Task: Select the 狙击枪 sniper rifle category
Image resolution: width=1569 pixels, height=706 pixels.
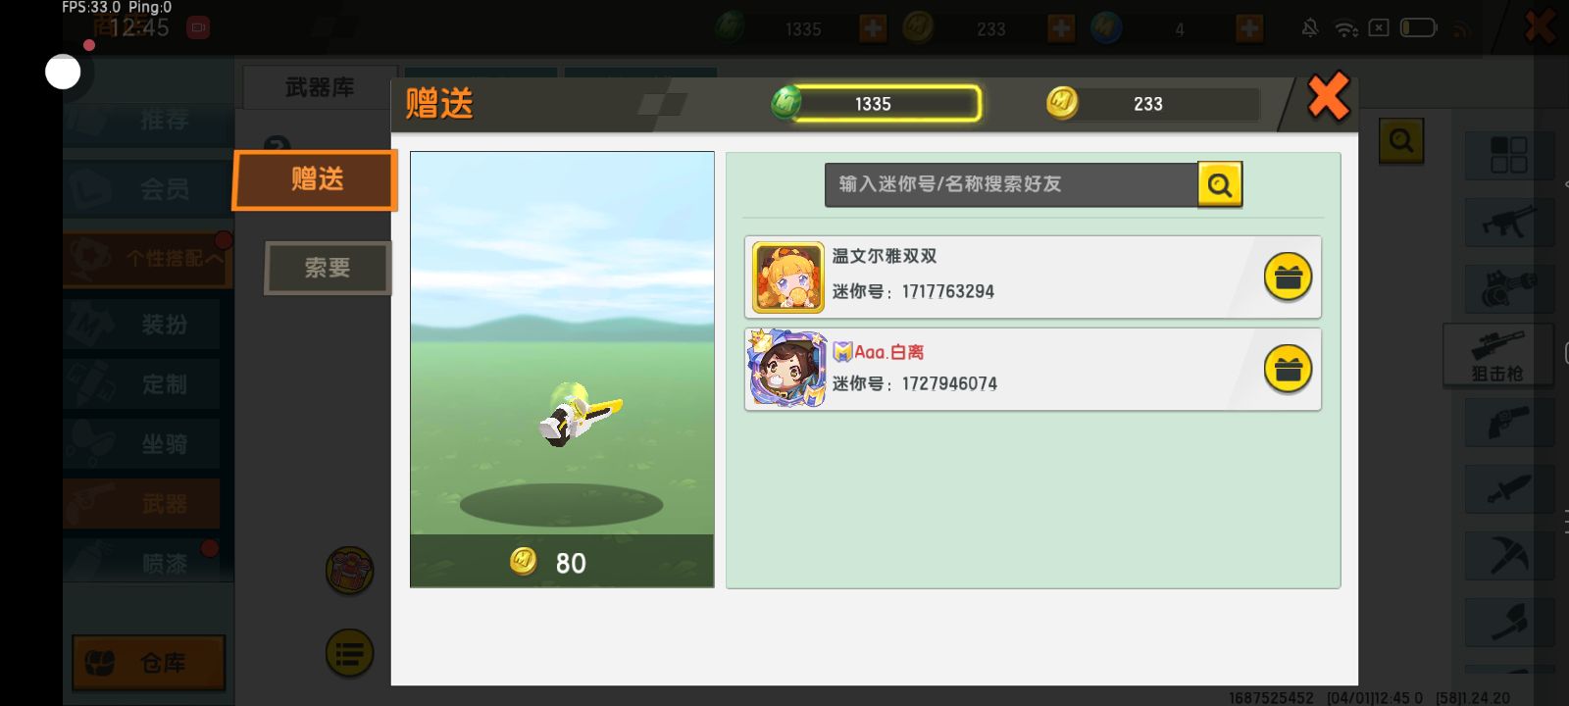Action: click(x=1497, y=355)
